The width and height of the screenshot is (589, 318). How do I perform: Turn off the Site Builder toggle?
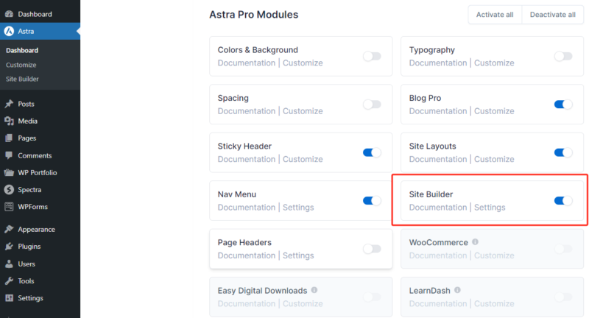(x=563, y=200)
